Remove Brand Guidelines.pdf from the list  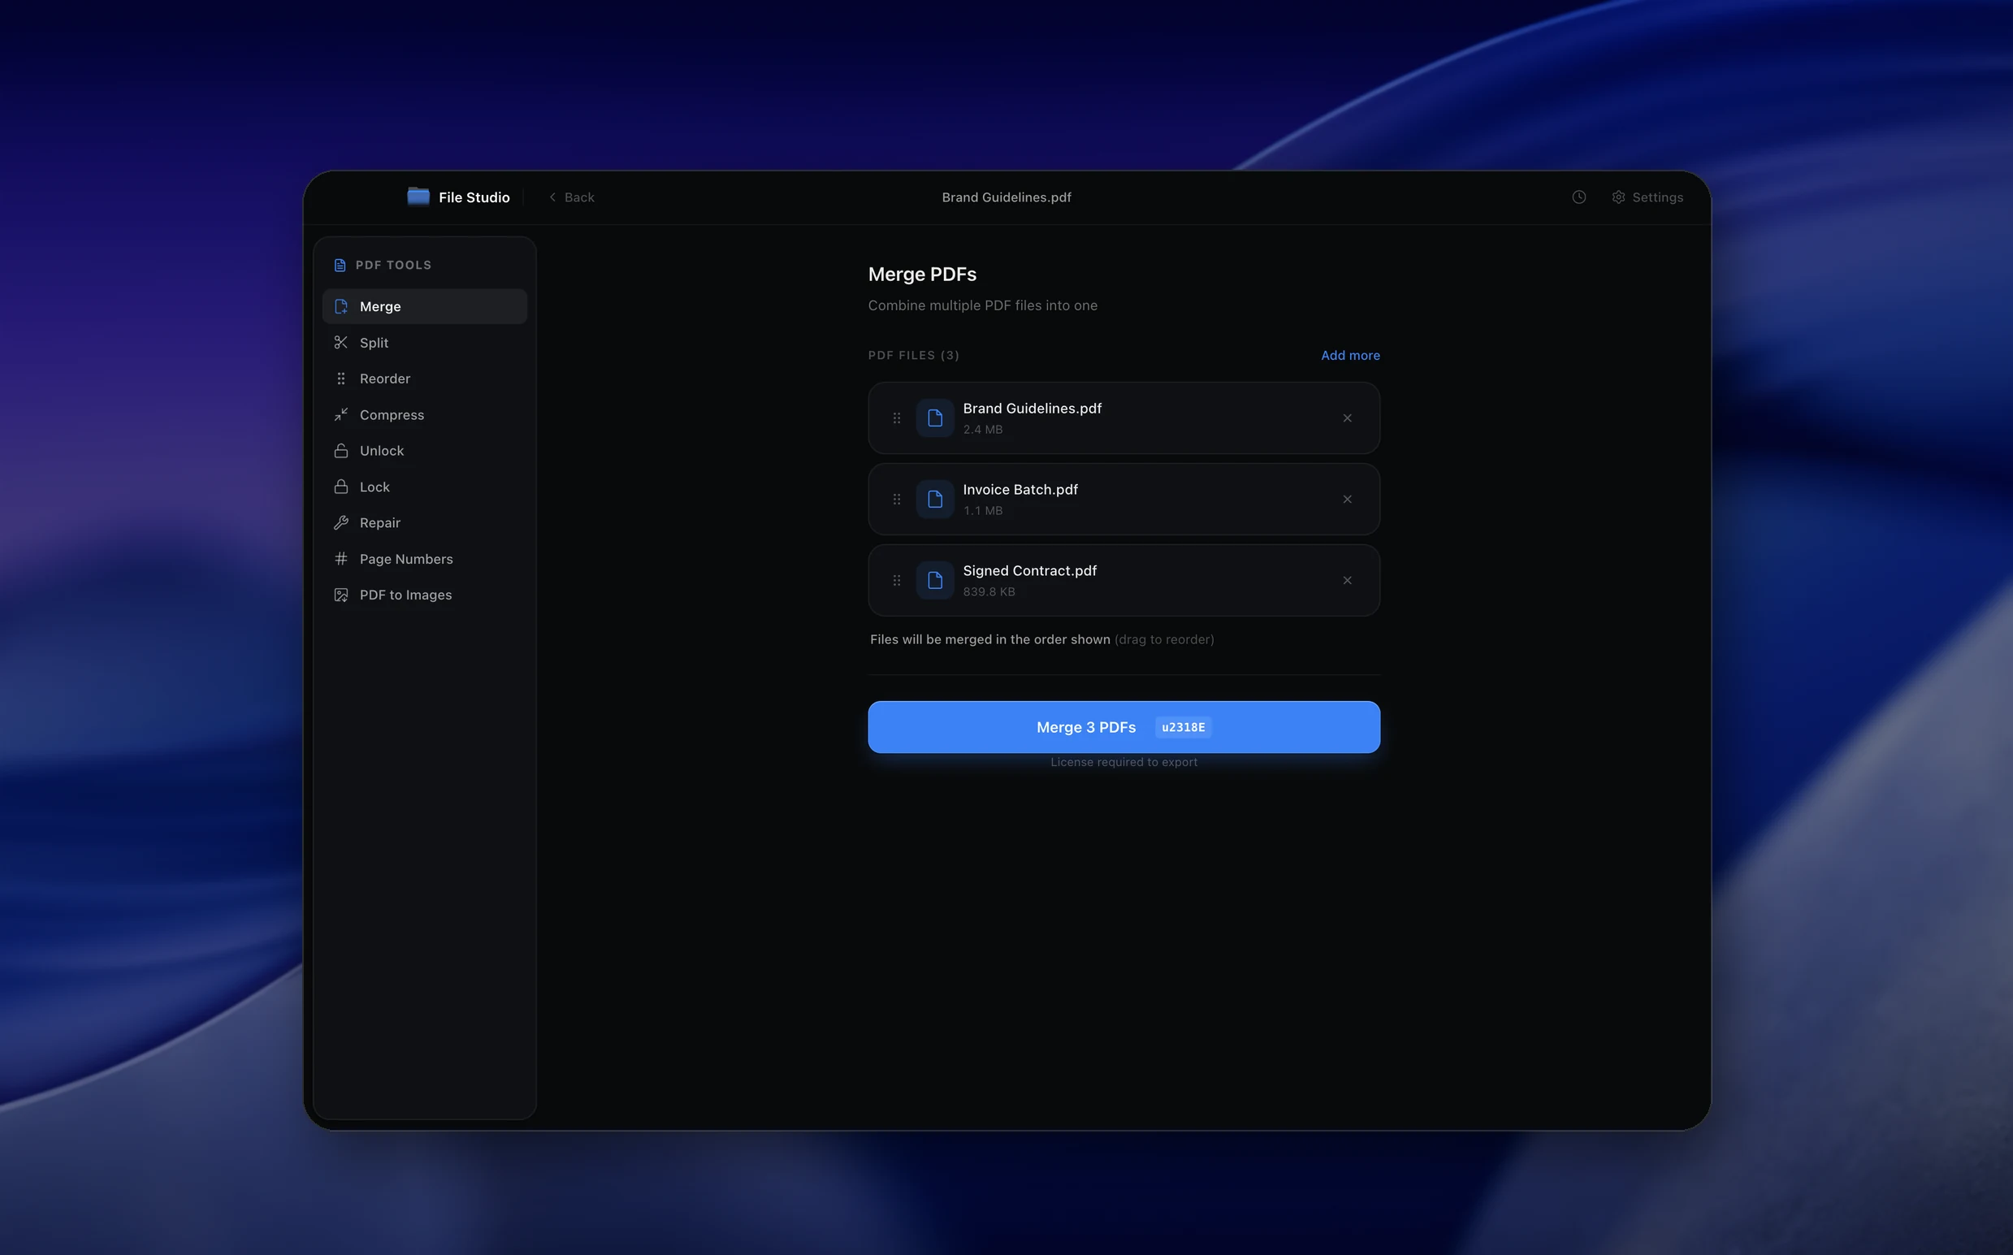click(x=1346, y=418)
